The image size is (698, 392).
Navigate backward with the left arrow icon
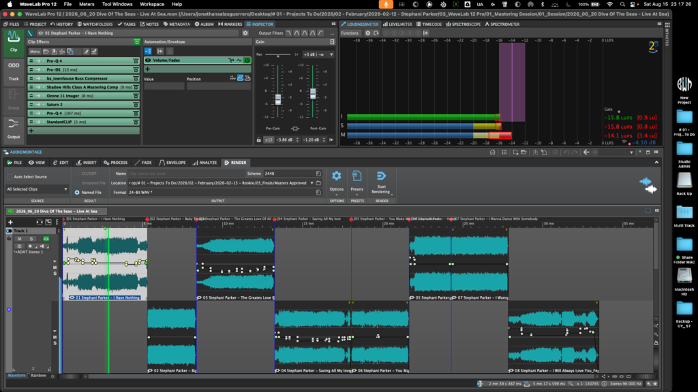click(x=586, y=152)
